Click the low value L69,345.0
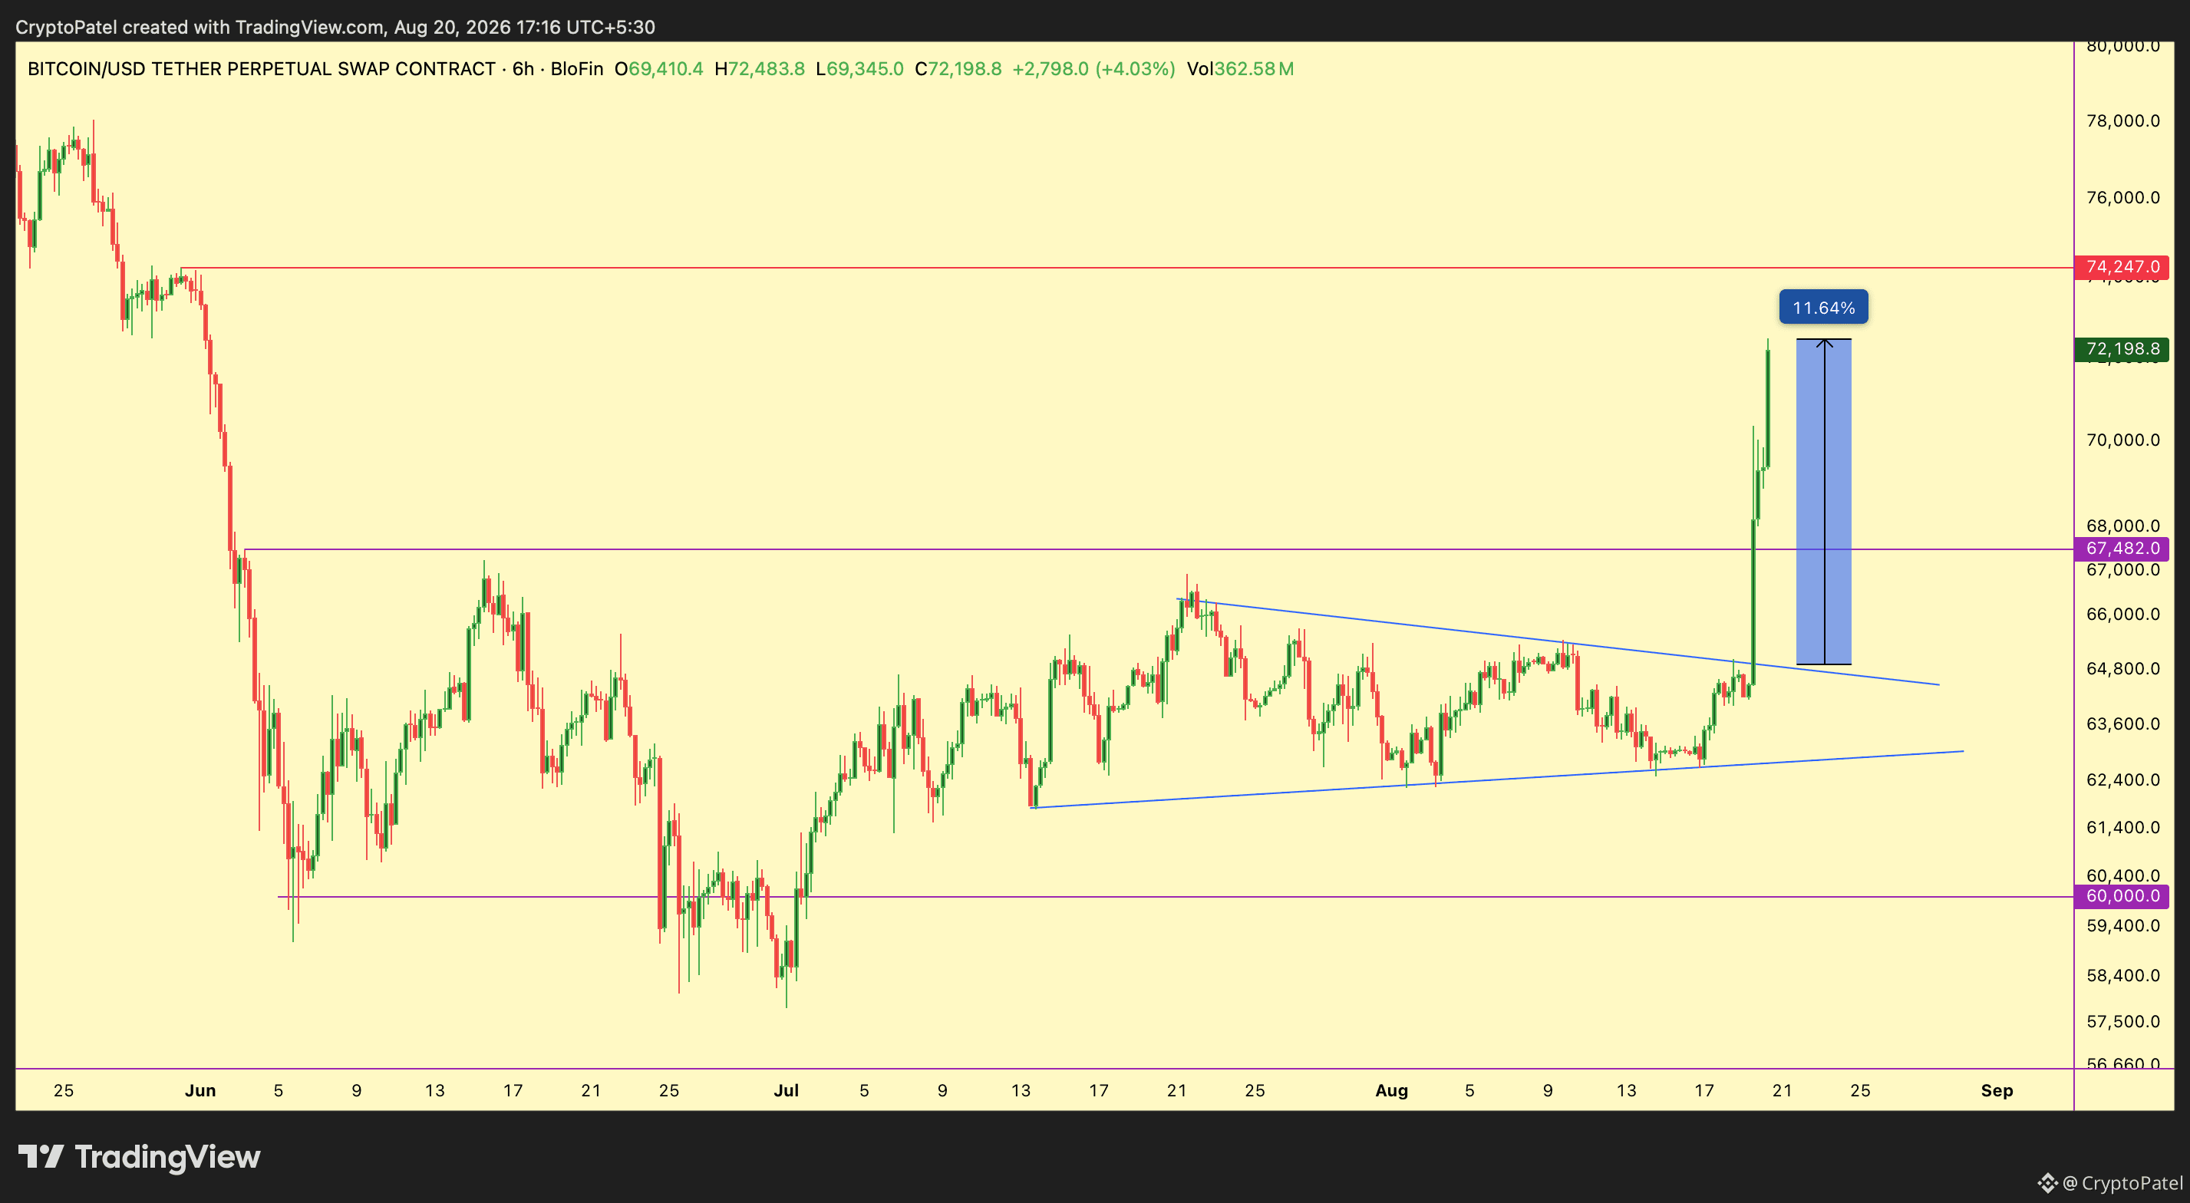The height and width of the screenshot is (1203, 2190). point(859,69)
